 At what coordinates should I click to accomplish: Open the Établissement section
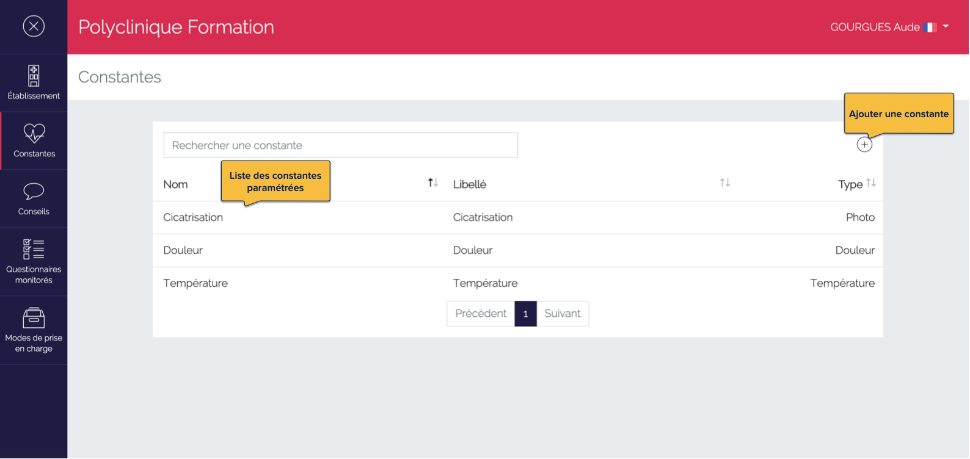tap(34, 82)
